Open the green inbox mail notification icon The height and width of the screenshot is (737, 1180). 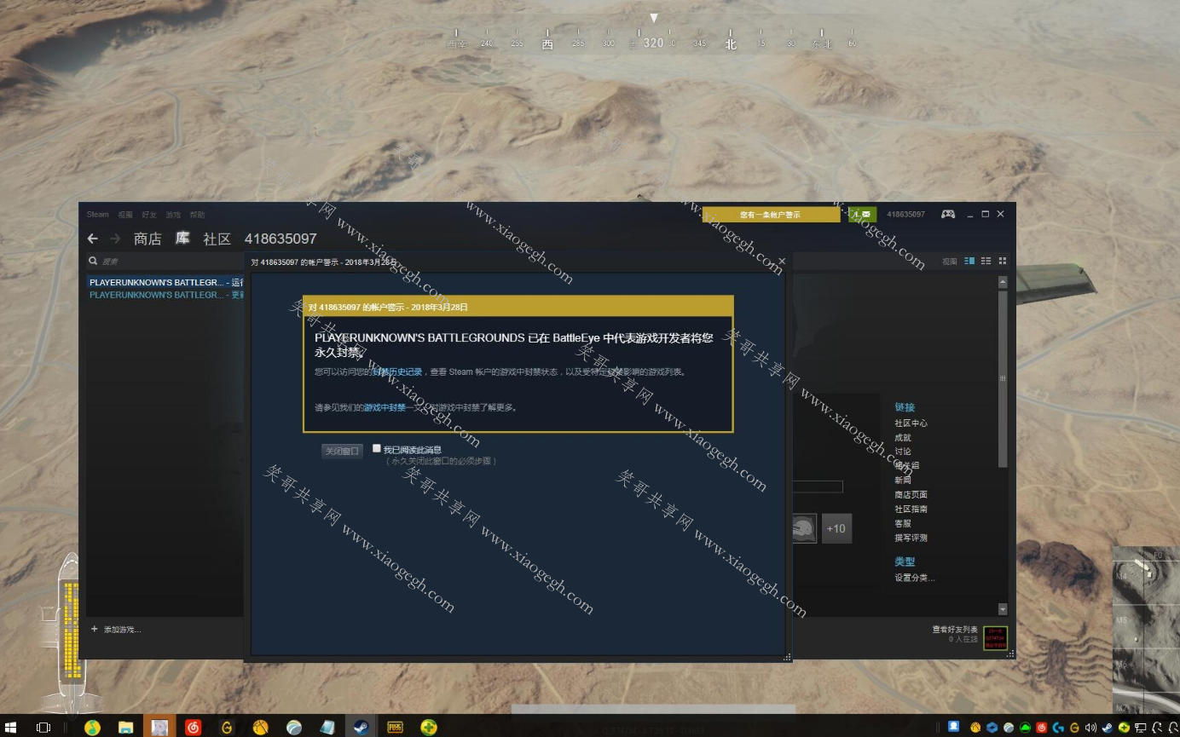click(862, 215)
